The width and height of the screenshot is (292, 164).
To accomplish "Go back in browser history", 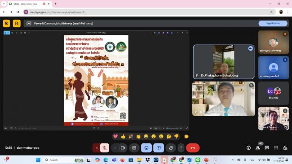I will pos(4,12).
